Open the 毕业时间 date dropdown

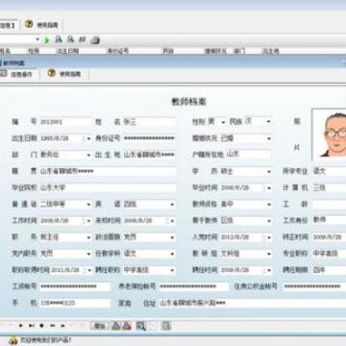coord(268,188)
